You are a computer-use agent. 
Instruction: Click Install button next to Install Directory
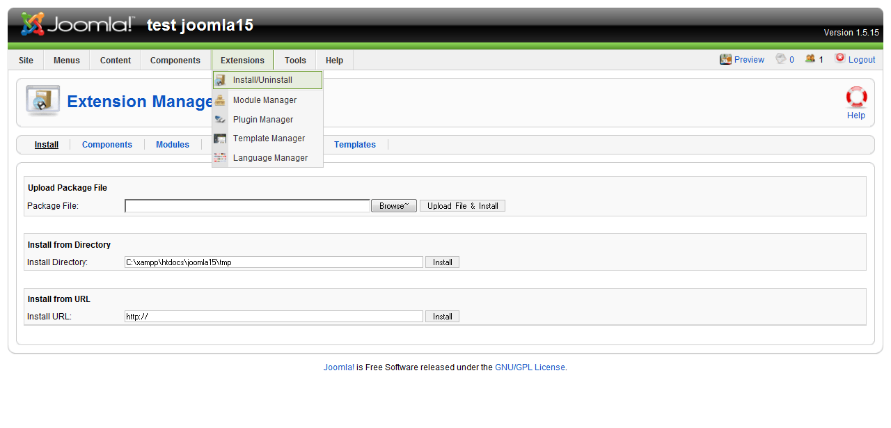(442, 262)
